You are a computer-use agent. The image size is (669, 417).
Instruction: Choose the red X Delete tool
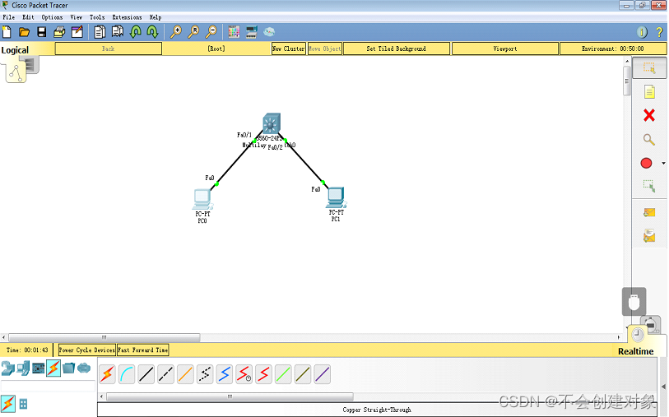[x=649, y=115]
